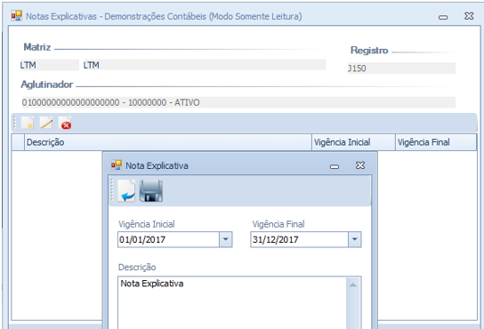Click the Aglutinador section label
This screenshot has height=329, width=484.
click(x=47, y=84)
